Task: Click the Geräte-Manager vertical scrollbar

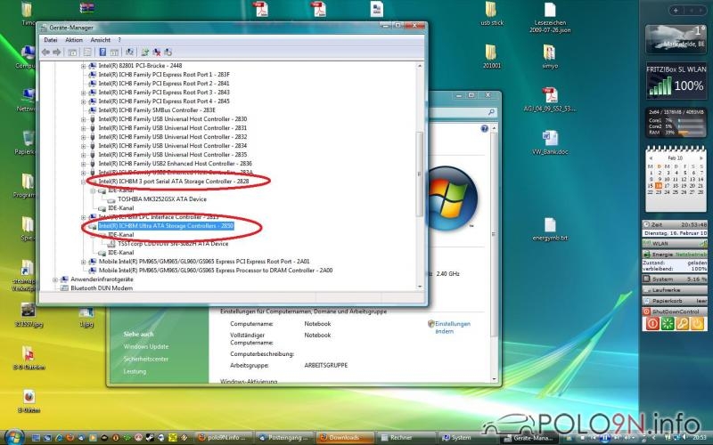Action: coord(420,174)
